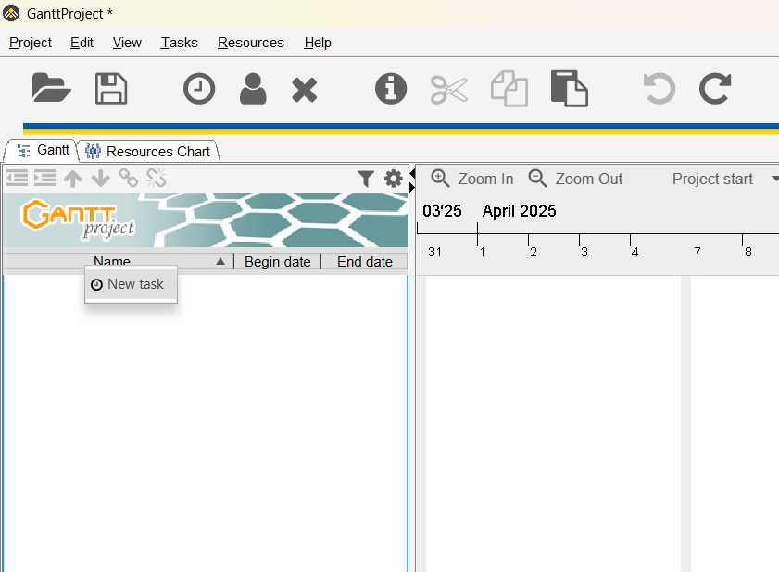Click the Zoom In magnifier button

(472, 179)
